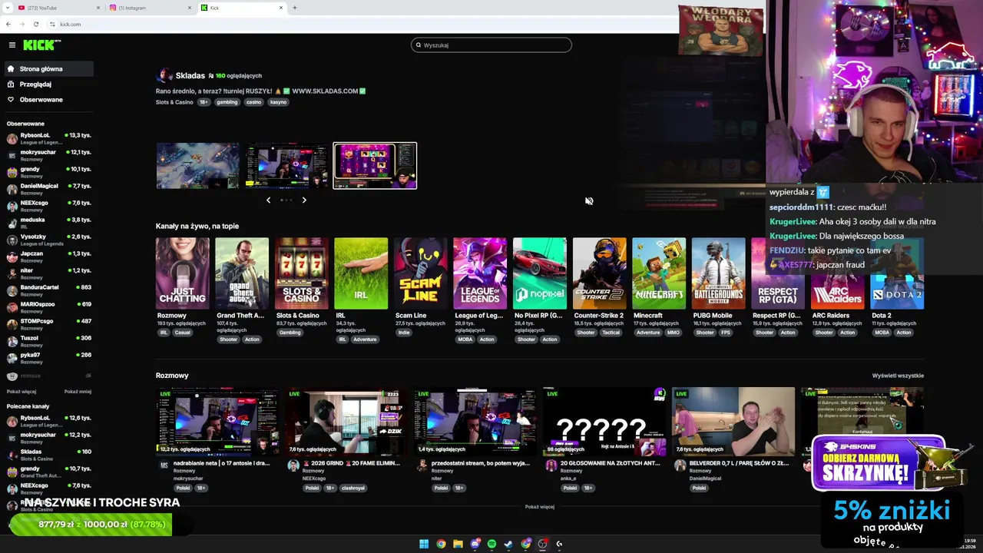Open the IRL category card

tap(361, 273)
